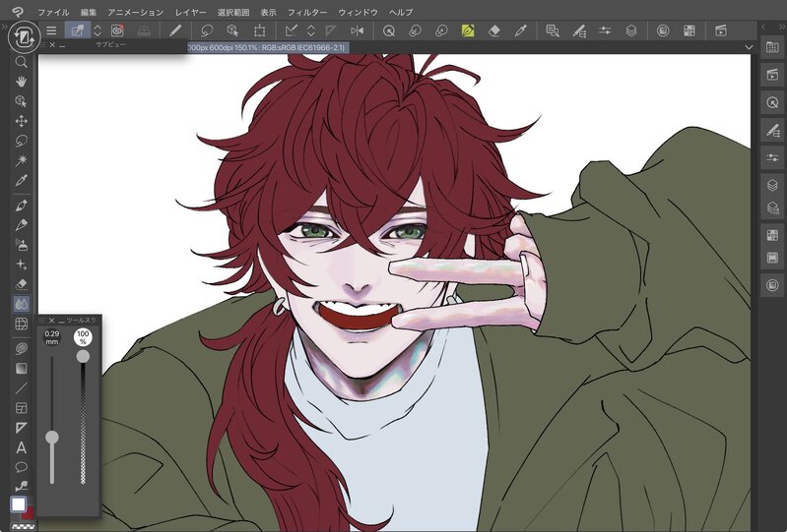Open the canvas tab dropdown chevron
Screen dimensions: 787x532
click(749, 47)
